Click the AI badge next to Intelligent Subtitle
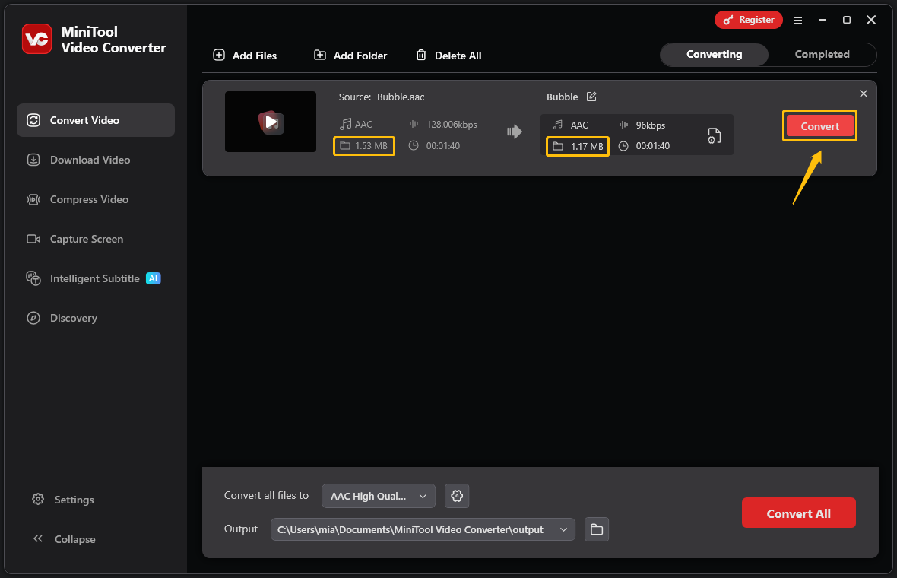The width and height of the screenshot is (897, 578). 154,278
